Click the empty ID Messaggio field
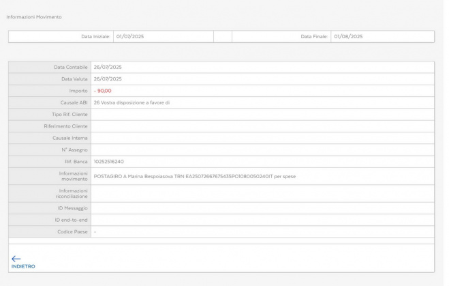Viewport: 449px width, 286px height. click(262, 208)
